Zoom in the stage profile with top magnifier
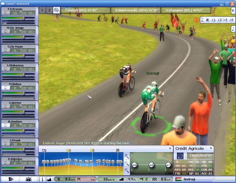The width and height of the screenshot is (236, 183). tap(126, 156)
